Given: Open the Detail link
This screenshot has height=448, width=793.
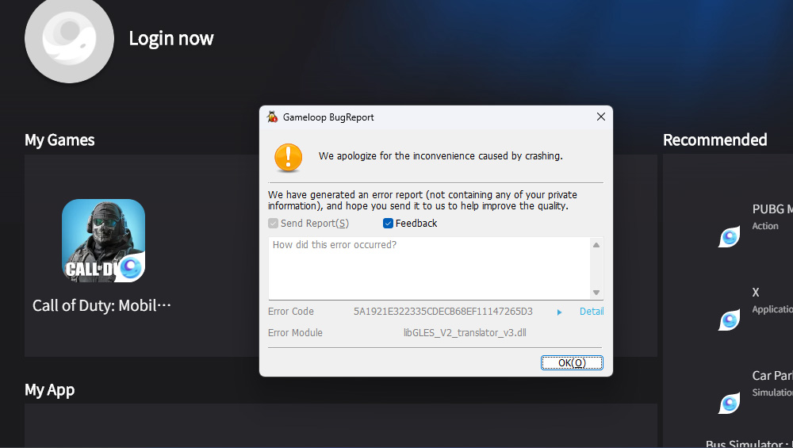Looking at the screenshot, I should click(592, 312).
